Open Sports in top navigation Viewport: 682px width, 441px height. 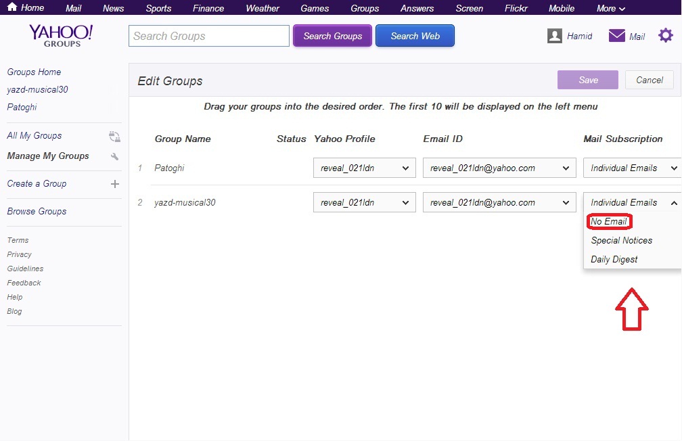pyautogui.click(x=158, y=8)
